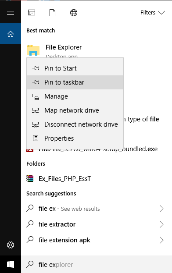Click the WinRAR icon for Ex_Files_PHP_EssT
This screenshot has width=172, height=273.
click(30, 178)
